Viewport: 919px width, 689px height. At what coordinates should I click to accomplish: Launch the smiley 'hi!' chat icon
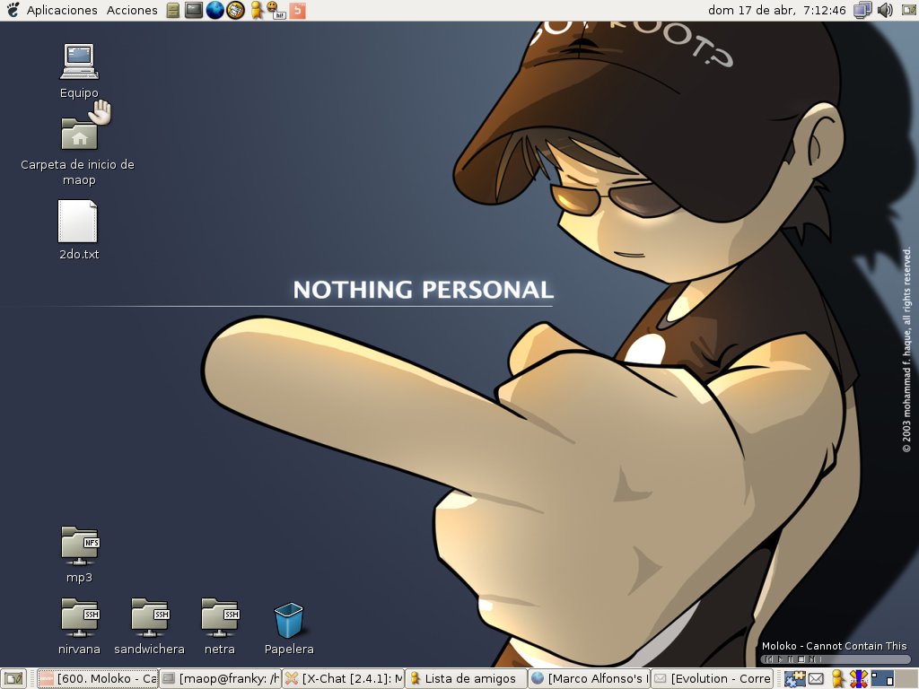coord(276,10)
